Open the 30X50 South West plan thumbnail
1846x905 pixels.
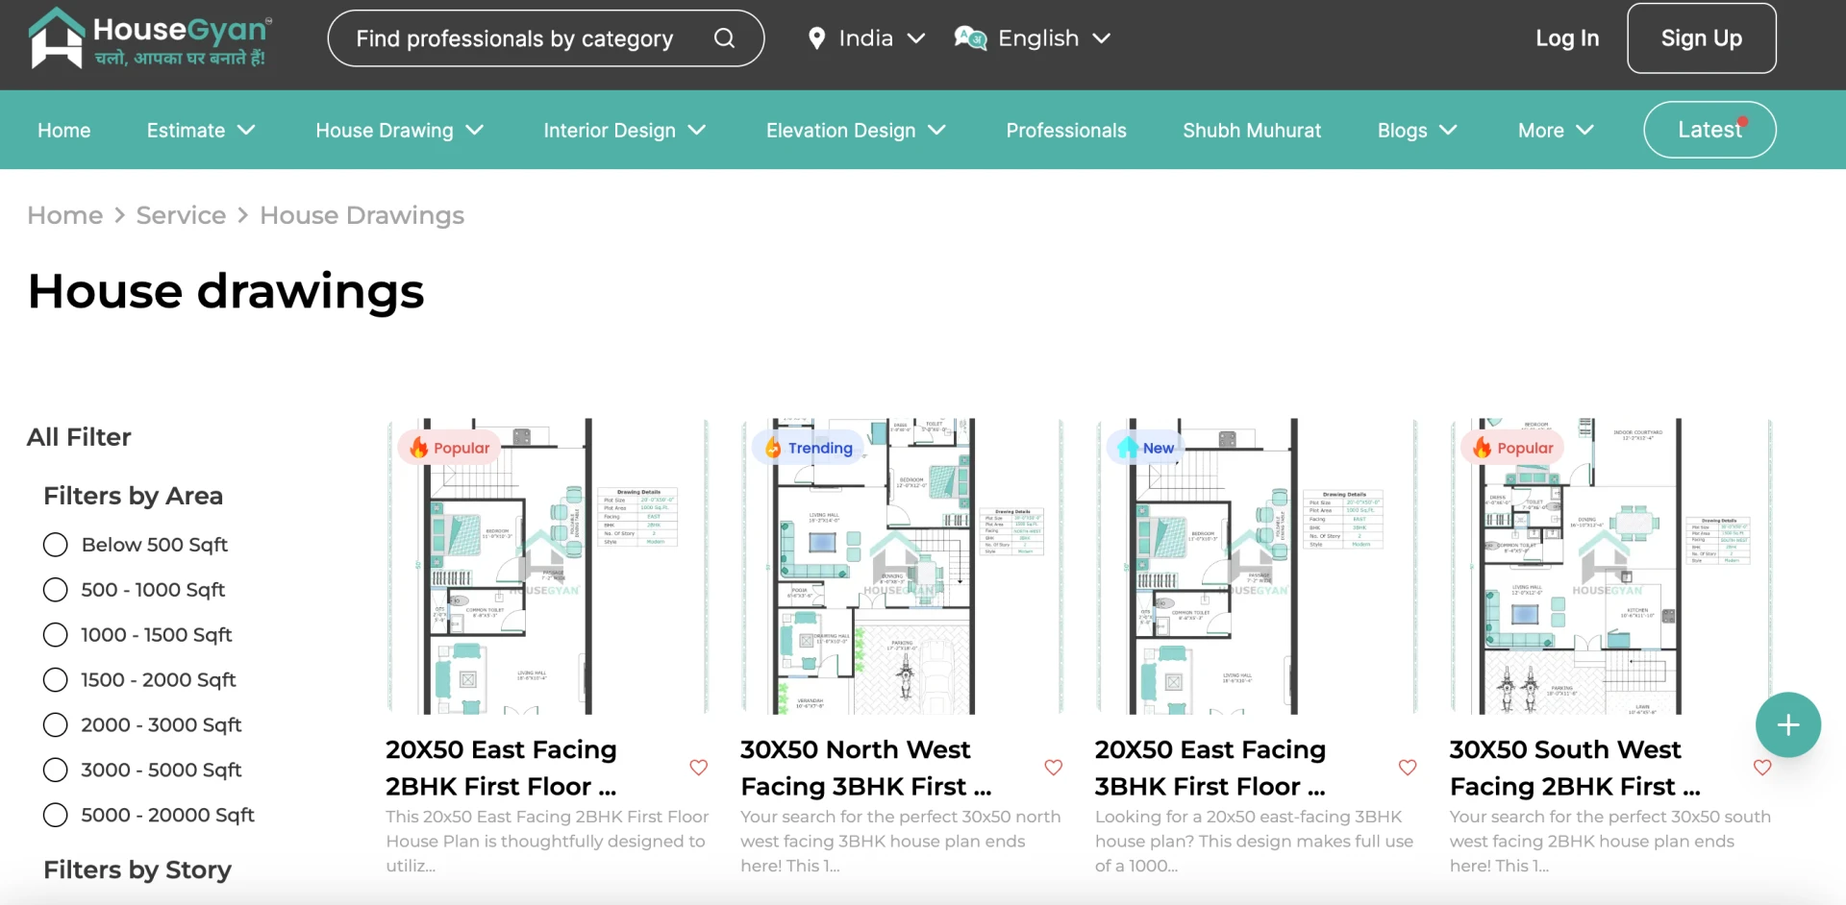coord(1610,566)
